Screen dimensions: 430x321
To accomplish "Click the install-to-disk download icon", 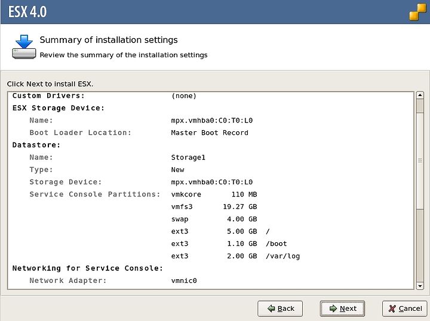I will (x=24, y=47).
